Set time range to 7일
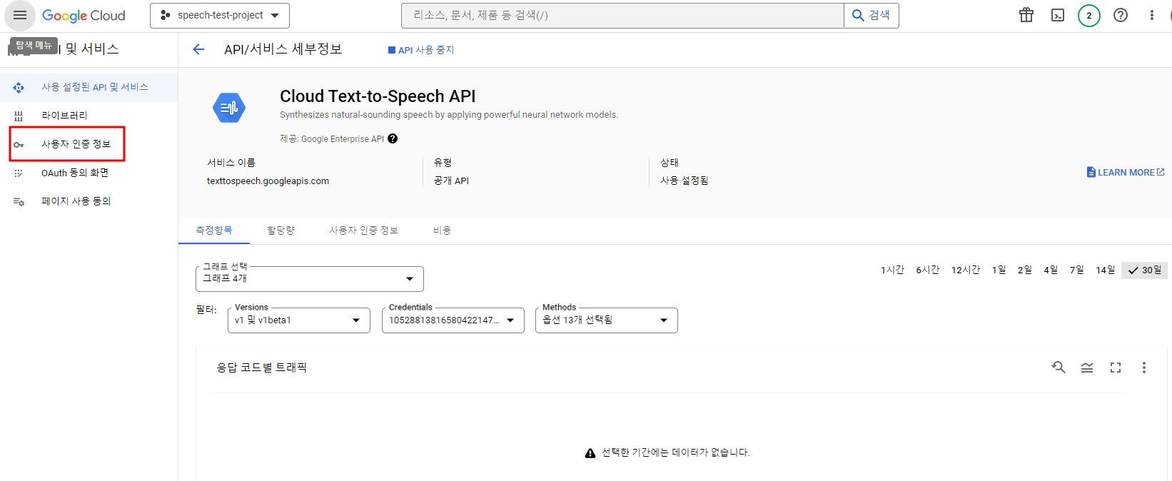 (1076, 270)
